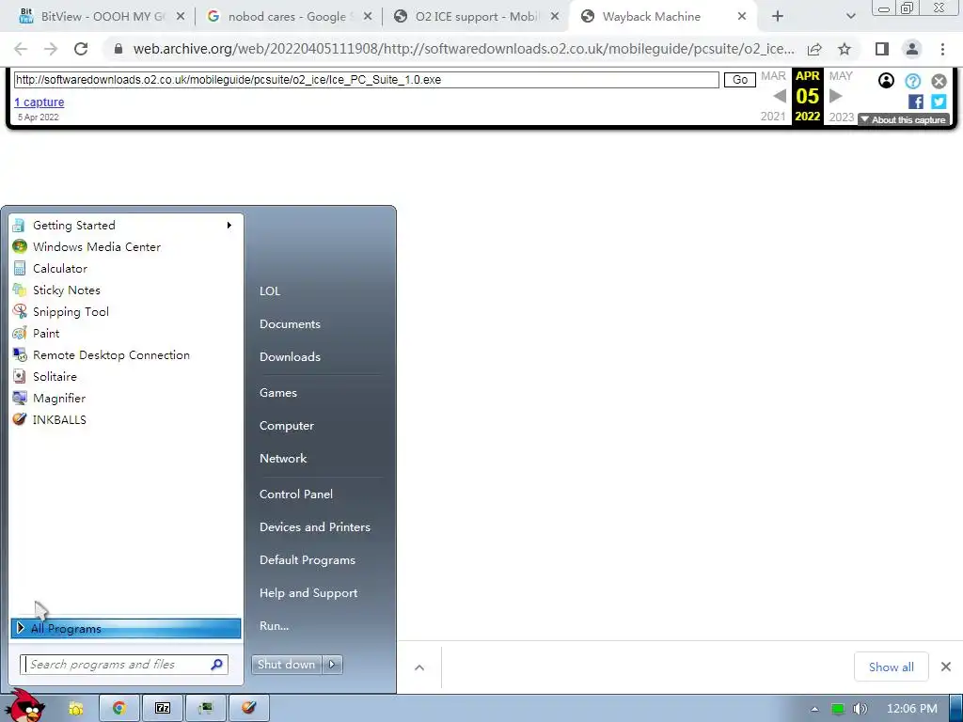
Task: Open Calculator from the Start menu
Action: (125, 268)
